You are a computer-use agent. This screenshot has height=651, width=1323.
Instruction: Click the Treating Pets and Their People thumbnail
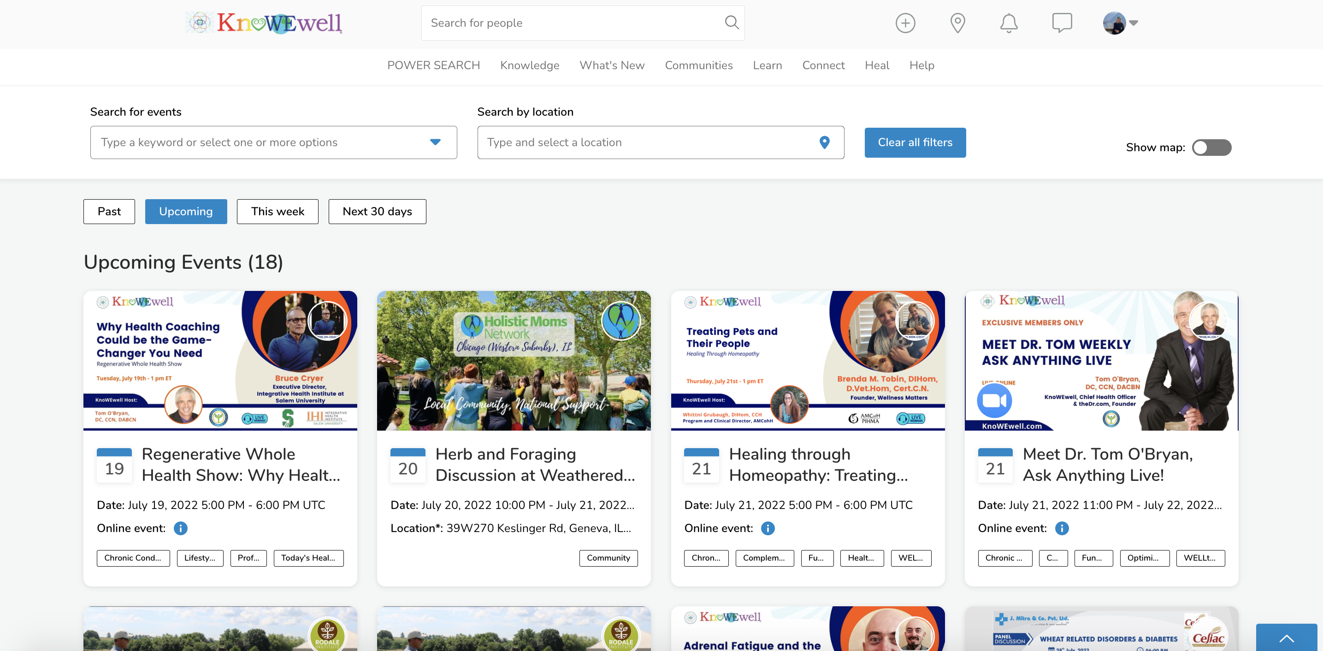[x=808, y=361]
